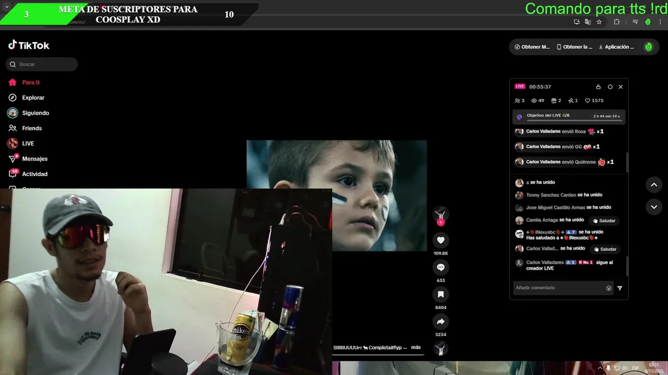Image resolution: width=668 pixels, height=375 pixels.
Task: Open video comments bubble showing 633
Action: [x=440, y=267]
